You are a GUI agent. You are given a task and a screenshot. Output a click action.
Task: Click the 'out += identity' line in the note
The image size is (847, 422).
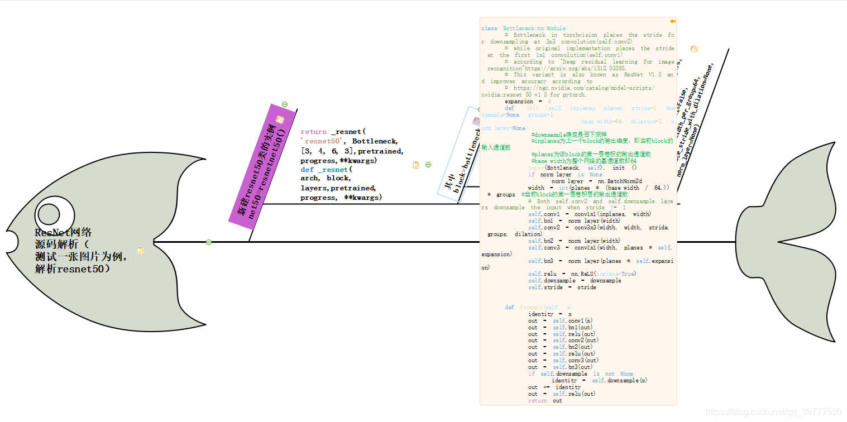pyautogui.click(x=554, y=387)
